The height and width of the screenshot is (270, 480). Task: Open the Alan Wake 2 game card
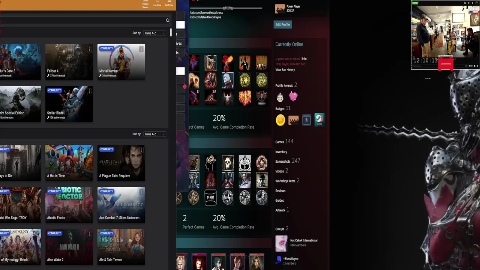pyautogui.click(x=69, y=247)
